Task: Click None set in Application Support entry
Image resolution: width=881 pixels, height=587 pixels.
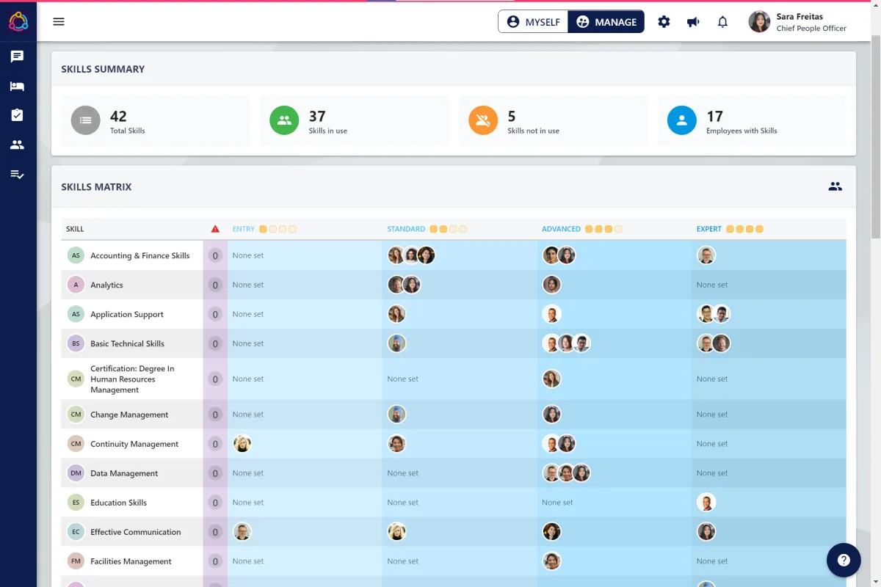Action: point(248,314)
